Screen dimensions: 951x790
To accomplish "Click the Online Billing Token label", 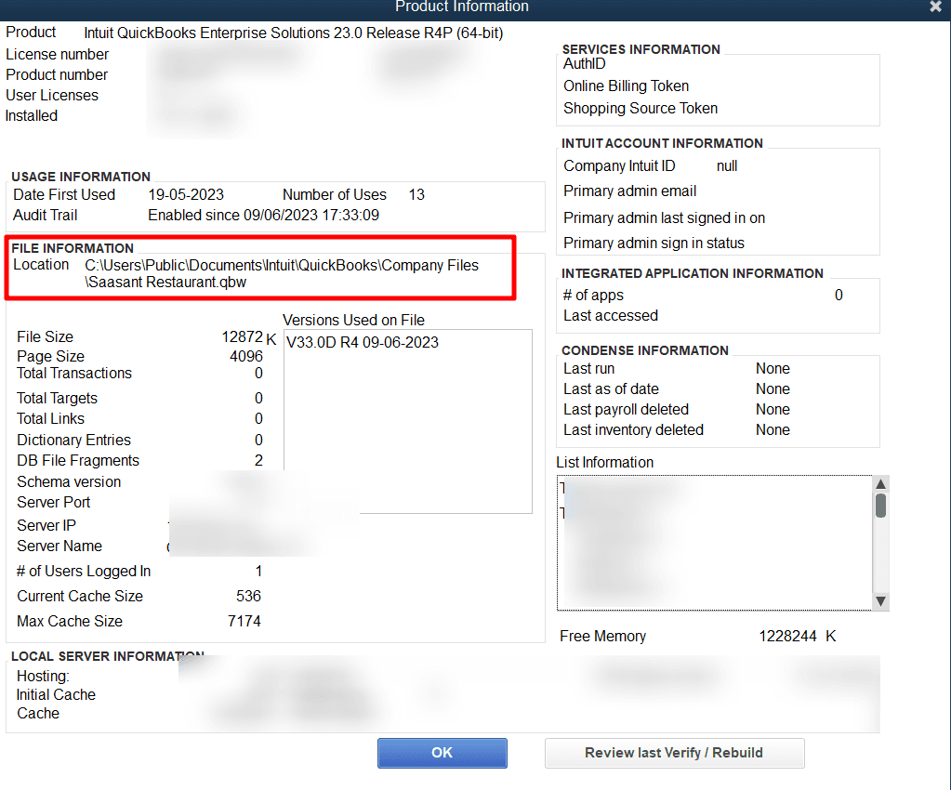I will coord(626,86).
